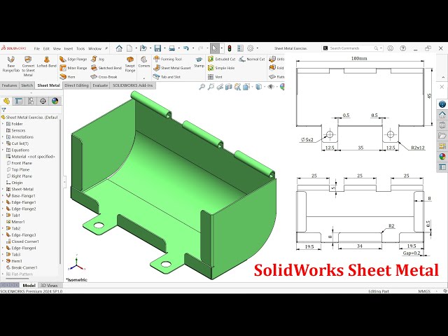Open the Corners dropdown arrow
The height and width of the screenshot is (336, 448).
point(144,78)
